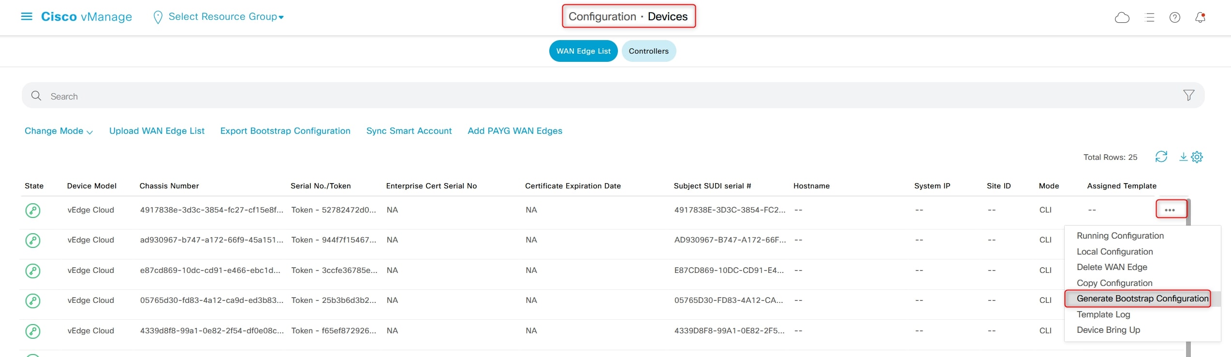
Task: Click the search magnifier icon
Action: point(36,96)
